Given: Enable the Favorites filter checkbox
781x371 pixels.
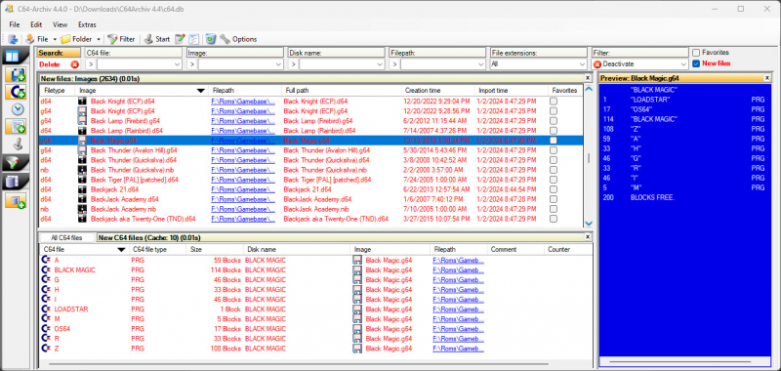Looking at the screenshot, I should pyautogui.click(x=696, y=53).
